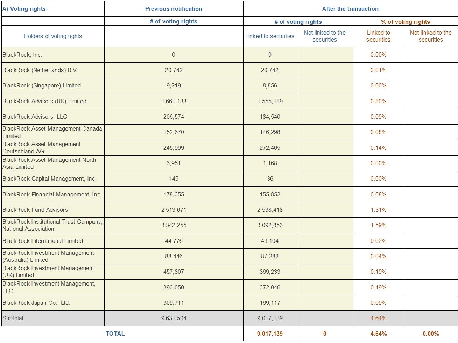Click after-transaction value 2,538,418

(x=270, y=210)
